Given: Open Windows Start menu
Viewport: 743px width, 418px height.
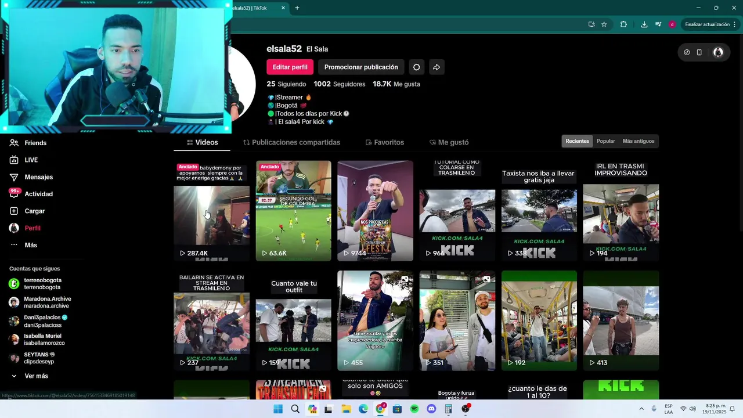Looking at the screenshot, I should coord(278,409).
